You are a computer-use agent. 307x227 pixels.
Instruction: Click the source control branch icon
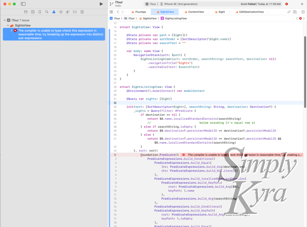[x=111, y=4]
